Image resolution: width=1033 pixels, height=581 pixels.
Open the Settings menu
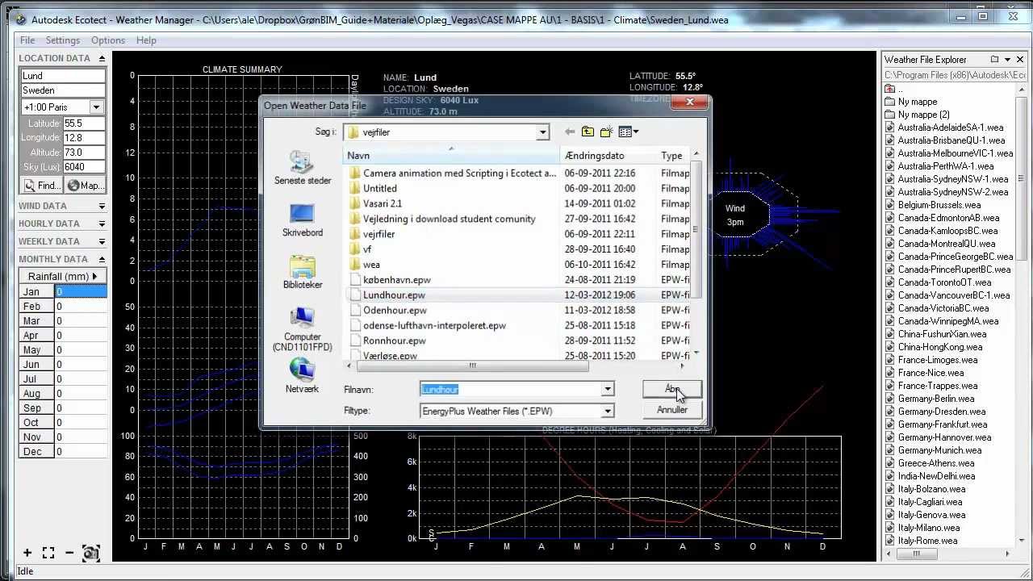click(x=62, y=40)
